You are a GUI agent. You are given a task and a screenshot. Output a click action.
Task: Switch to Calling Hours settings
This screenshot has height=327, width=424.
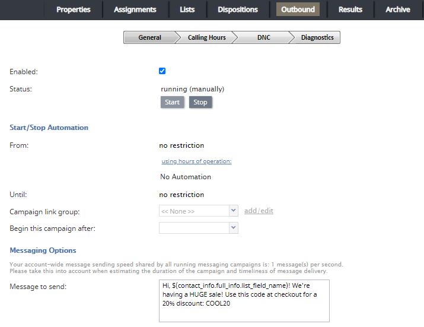coord(206,37)
